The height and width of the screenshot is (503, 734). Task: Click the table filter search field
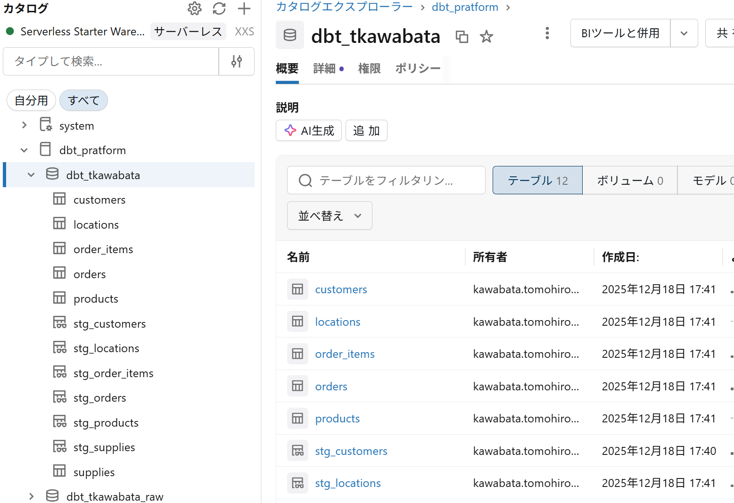click(x=386, y=181)
